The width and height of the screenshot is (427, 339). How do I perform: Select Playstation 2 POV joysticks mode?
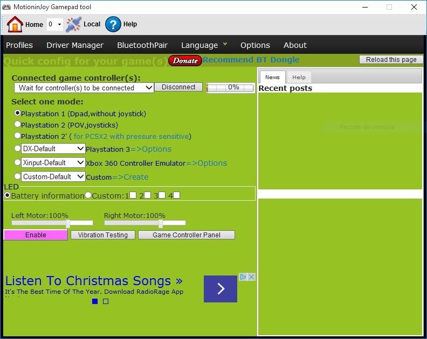[17, 124]
